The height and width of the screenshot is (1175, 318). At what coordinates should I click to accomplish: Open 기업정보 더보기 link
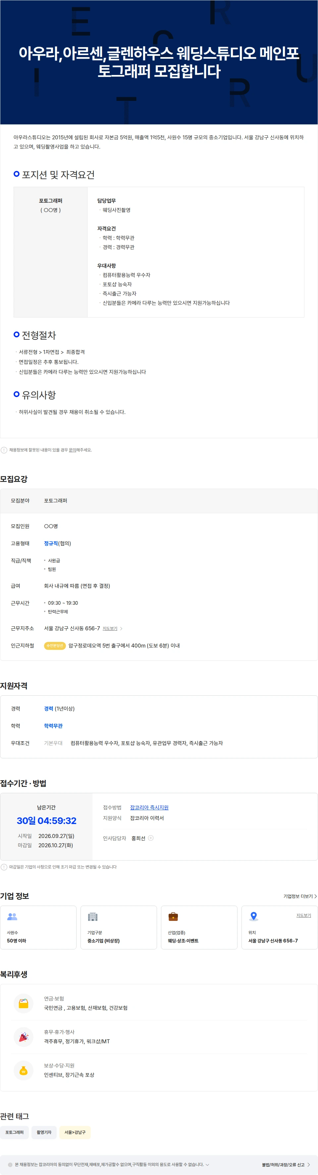pos(300,896)
